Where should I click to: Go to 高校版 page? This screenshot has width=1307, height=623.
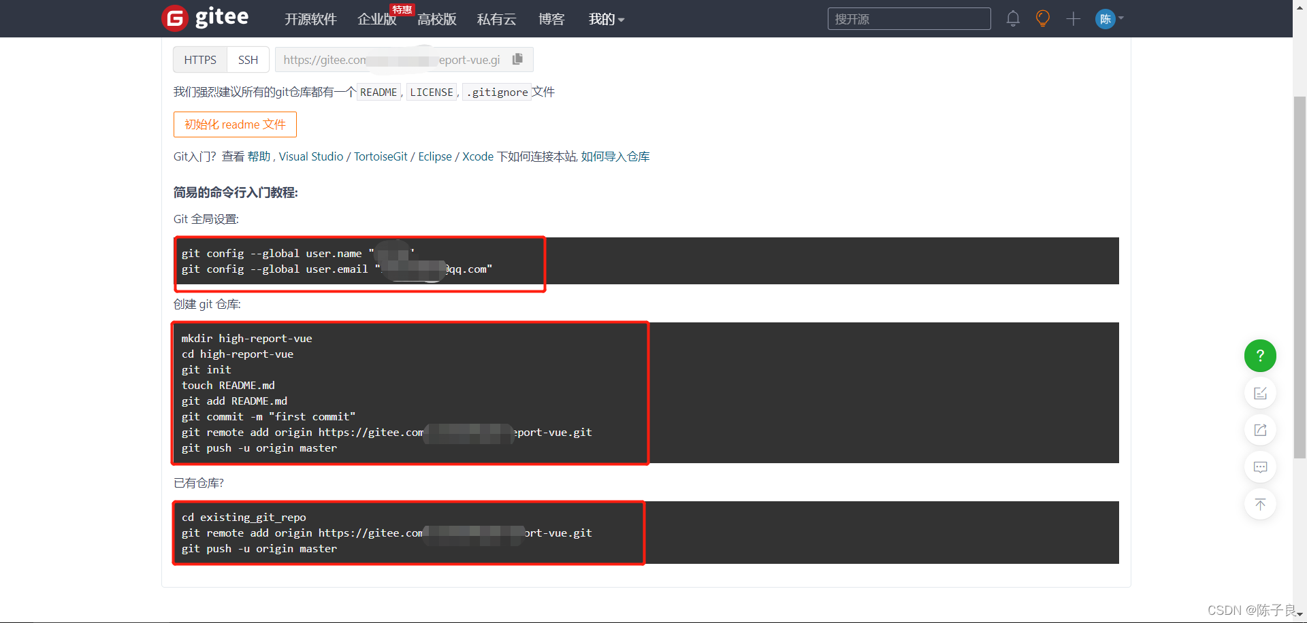pyautogui.click(x=437, y=19)
